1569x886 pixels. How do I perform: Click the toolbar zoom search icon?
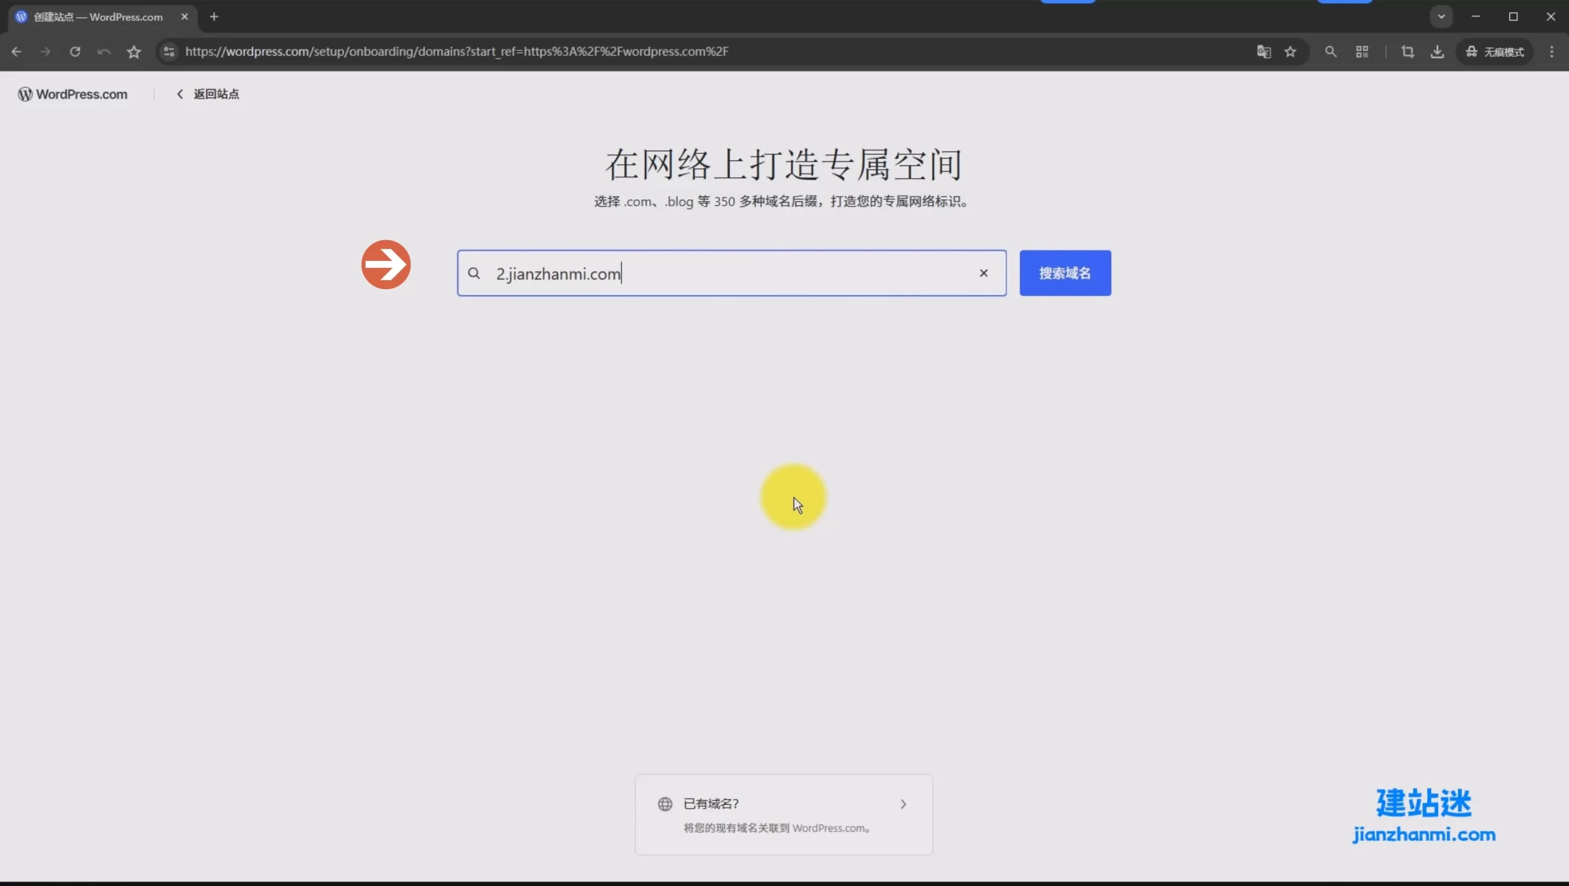click(1331, 51)
